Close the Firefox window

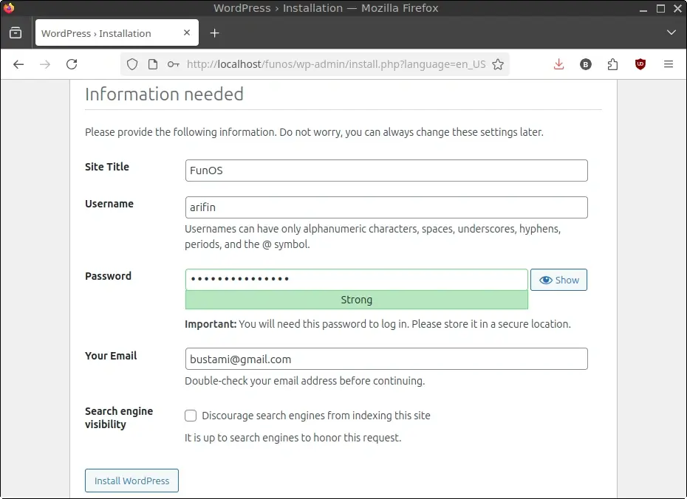[677, 8]
